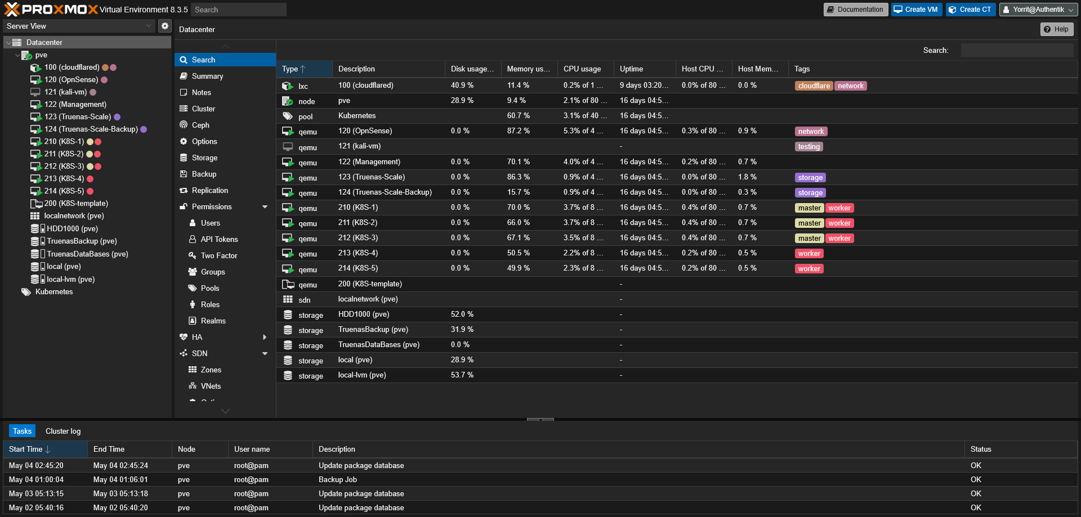The image size is (1081, 517).
Task: Click the HA heartbeat icon
Action: pos(184,337)
